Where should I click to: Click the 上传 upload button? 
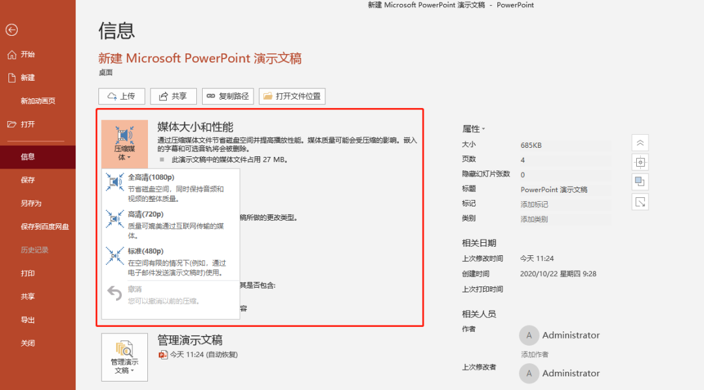[121, 96]
